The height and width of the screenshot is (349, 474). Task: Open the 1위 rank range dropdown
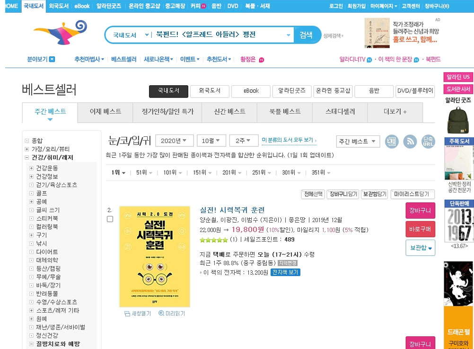click(x=118, y=172)
